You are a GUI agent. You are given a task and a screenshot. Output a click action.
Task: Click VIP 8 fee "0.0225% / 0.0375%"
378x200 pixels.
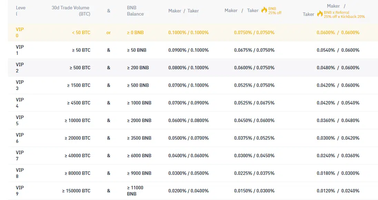point(254,173)
